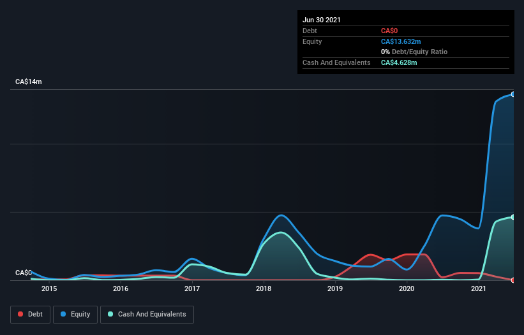
Task: Click the teal Cash endpoint marker
Action: [x=513, y=217]
